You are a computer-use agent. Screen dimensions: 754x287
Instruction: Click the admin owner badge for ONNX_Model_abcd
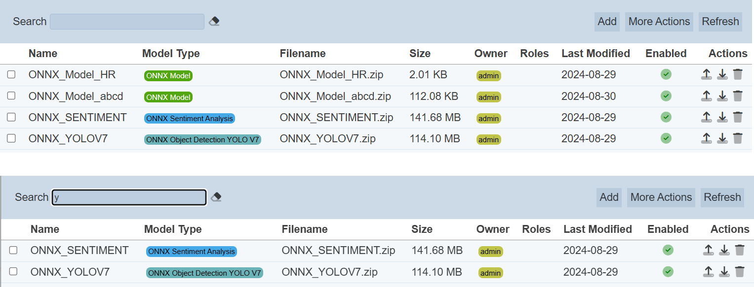point(489,97)
